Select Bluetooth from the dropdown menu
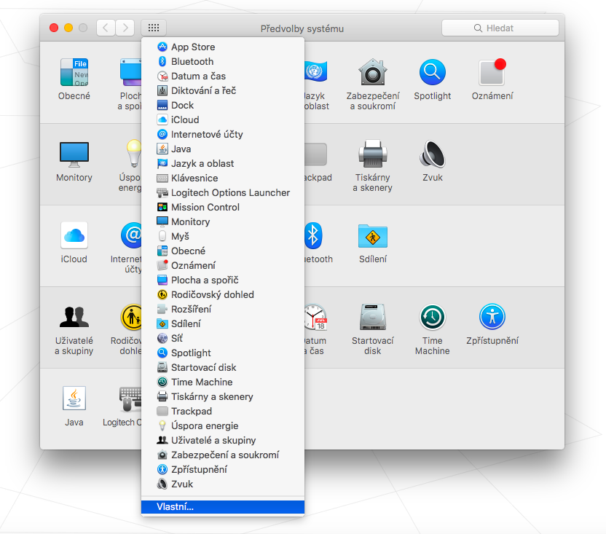This screenshot has height=534, width=606. pos(223,61)
